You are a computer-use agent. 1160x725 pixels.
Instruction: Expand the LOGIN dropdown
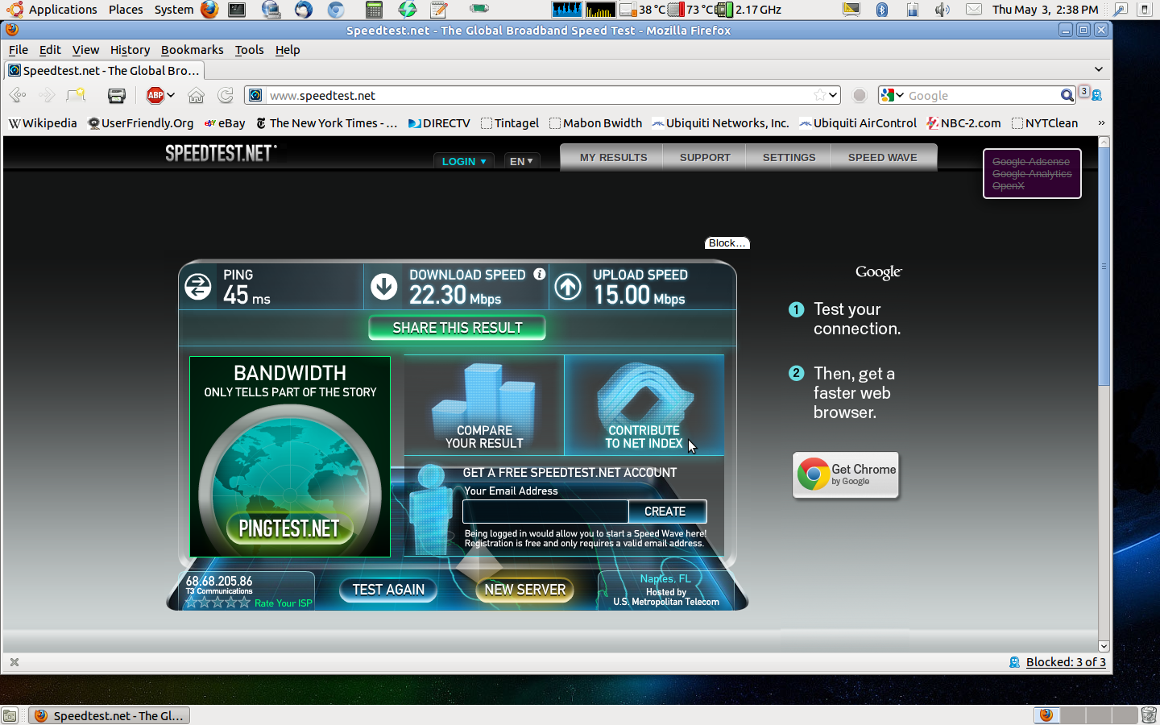tap(464, 161)
